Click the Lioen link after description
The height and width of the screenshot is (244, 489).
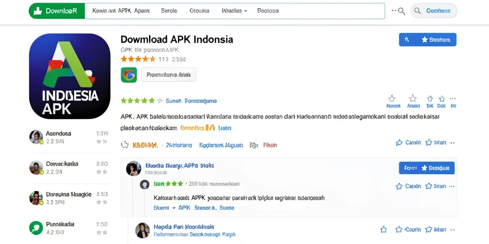(225, 128)
